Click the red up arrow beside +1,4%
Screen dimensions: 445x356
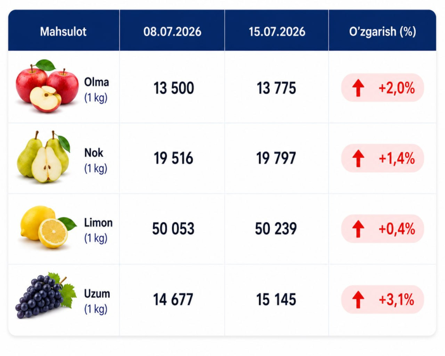358,158
